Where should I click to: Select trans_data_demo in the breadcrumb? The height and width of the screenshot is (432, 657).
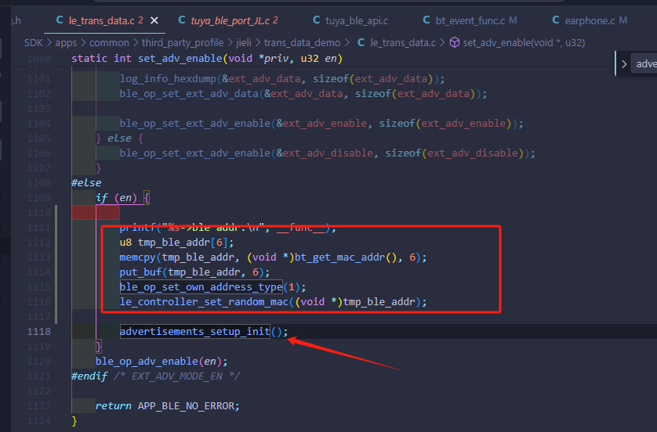(x=302, y=43)
